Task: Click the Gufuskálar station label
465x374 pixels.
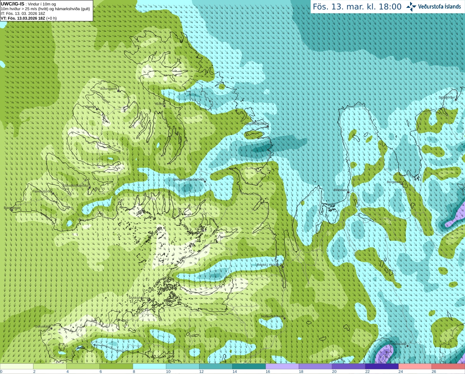Action: point(42,326)
